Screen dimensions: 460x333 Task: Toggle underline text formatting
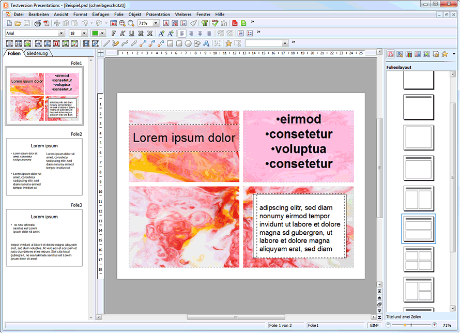pyautogui.click(x=132, y=33)
